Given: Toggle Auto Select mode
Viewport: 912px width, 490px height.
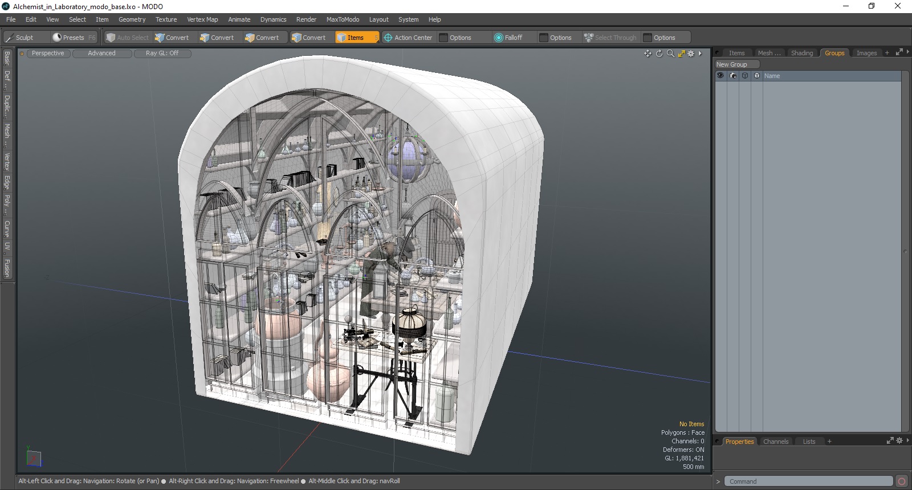Looking at the screenshot, I should coord(127,38).
